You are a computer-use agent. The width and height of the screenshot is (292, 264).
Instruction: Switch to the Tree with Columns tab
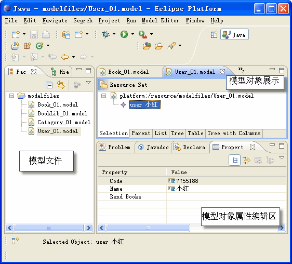[x=234, y=134]
